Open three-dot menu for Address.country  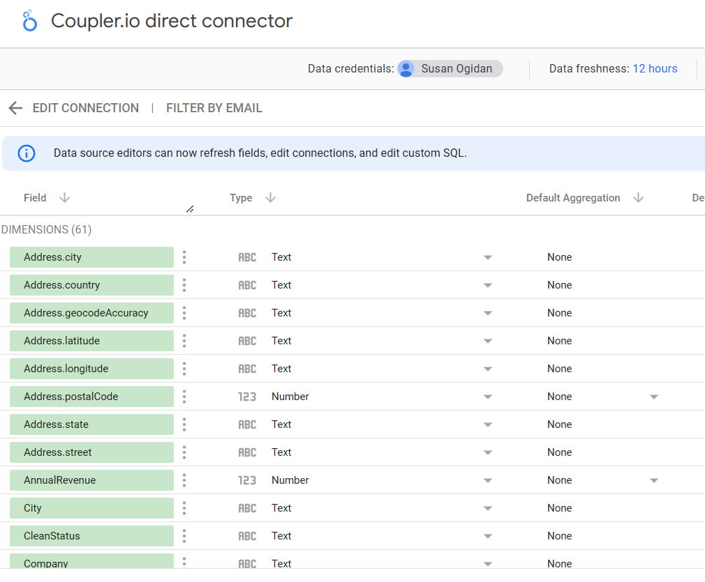coord(184,285)
